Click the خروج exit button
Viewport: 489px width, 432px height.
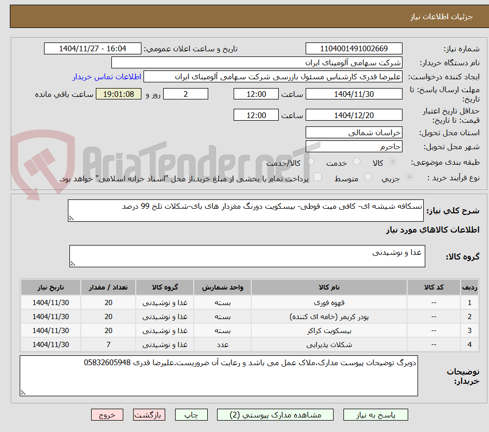(107, 415)
